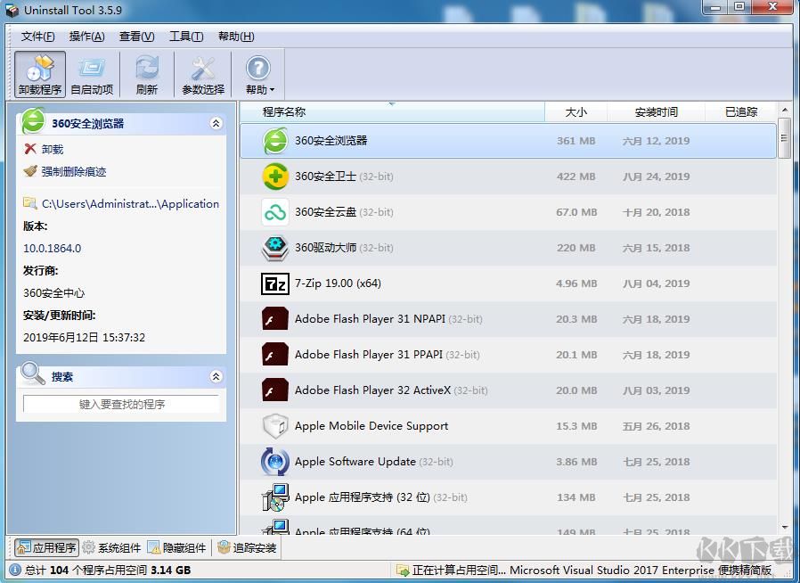Select the 7-Zip 19.00 (x64) row name
This screenshot has height=583, width=800.
pos(338,283)
